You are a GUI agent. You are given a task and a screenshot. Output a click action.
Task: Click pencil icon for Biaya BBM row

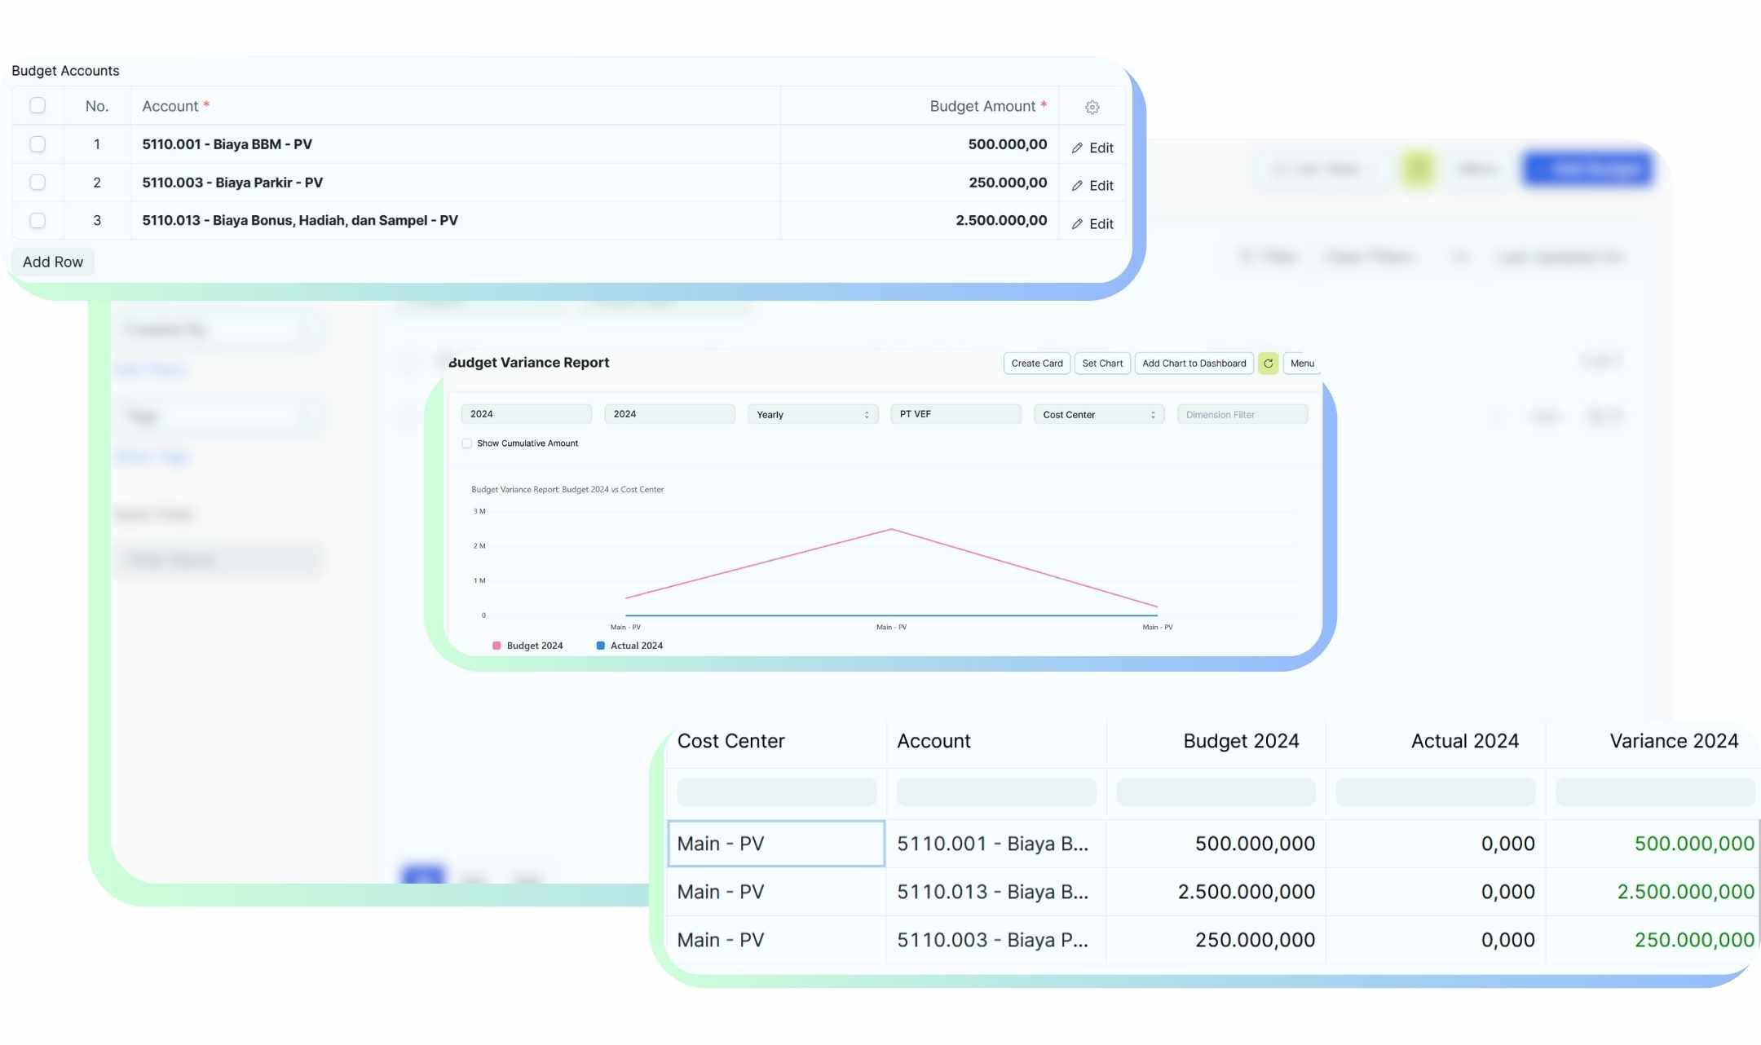tap(1077, 148)
